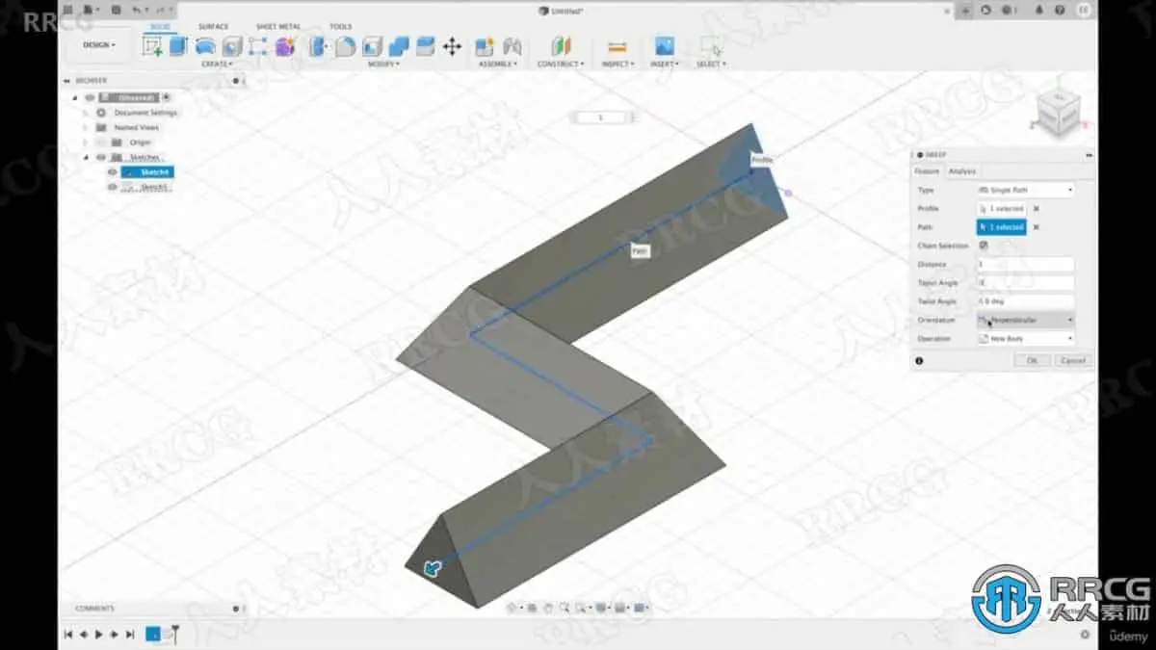This screenshot has height=650, width=1156.
Task: Click the blue sweep distance arrow manipulator
Action: [x=433, y=569]
